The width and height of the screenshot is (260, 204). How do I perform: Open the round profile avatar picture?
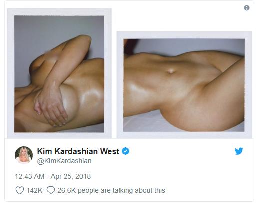[24, 155]
